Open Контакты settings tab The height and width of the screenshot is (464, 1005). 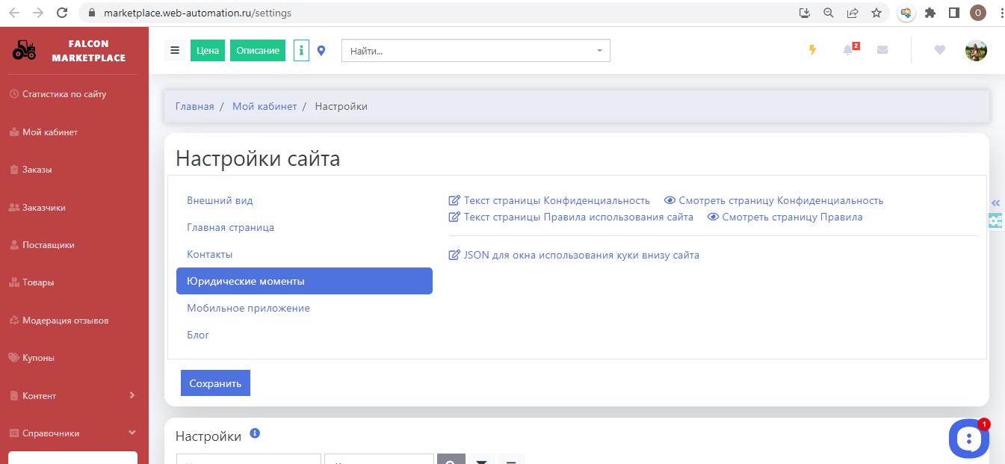click(x=209, y=254)
